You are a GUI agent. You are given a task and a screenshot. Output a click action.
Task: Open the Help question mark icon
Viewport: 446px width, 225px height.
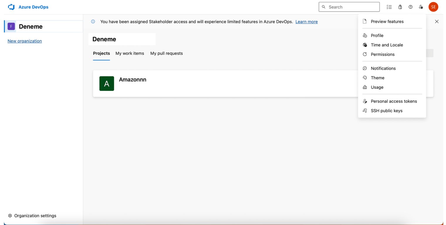click(x=410, y=7)
